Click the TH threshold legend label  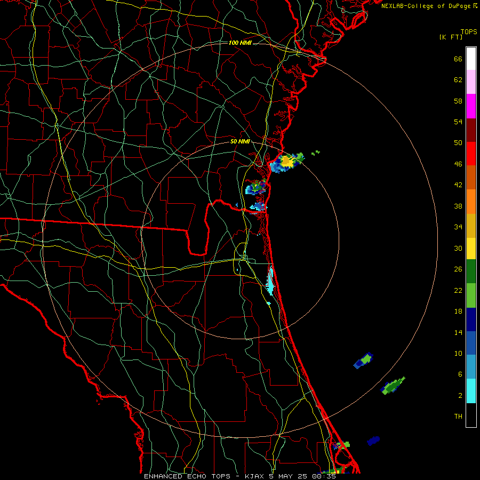(458, 416)
